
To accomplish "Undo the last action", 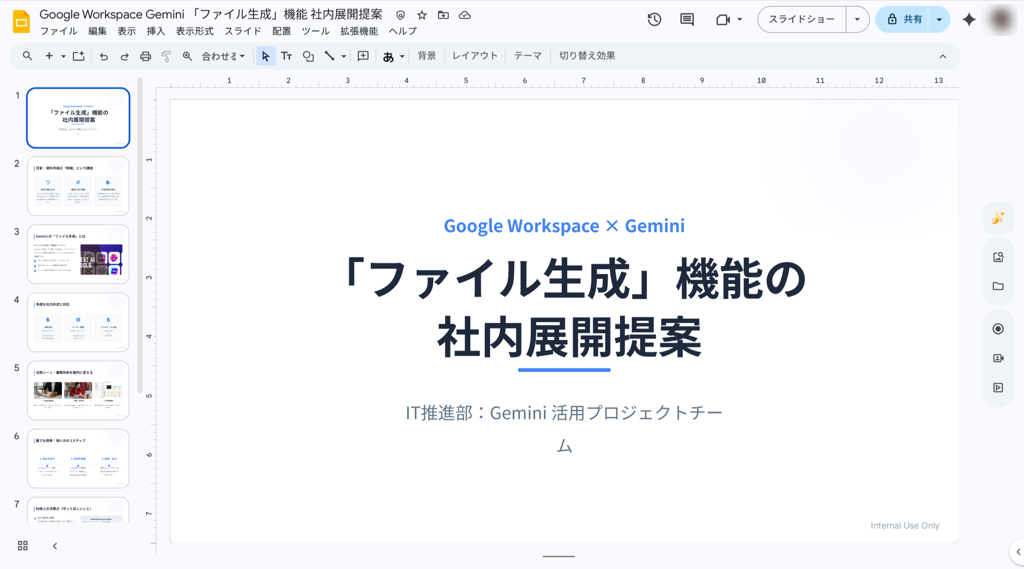I will [x=104, y=57].
